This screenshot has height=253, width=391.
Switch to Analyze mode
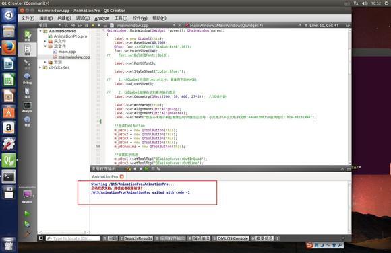pos(27,107)
